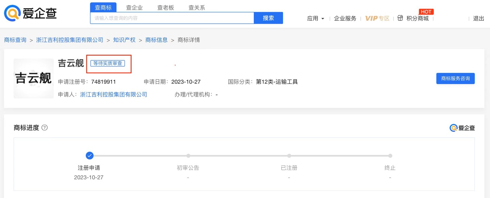Click the gray 初审公告 progress node

(x=188, y=156)
